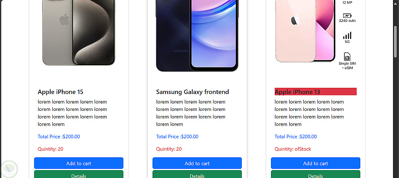
Task: Click the green shield watermark logo
Action: click(x=8, y=169)
